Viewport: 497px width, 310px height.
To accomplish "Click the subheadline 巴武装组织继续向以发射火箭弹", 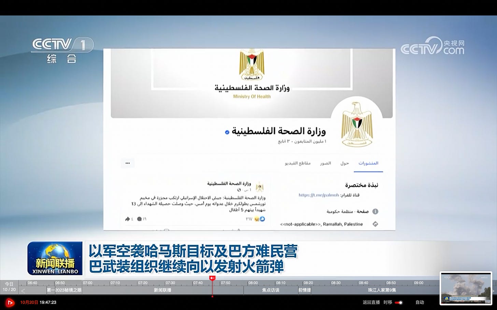I will pyautogui.click(x=186, y=267).
